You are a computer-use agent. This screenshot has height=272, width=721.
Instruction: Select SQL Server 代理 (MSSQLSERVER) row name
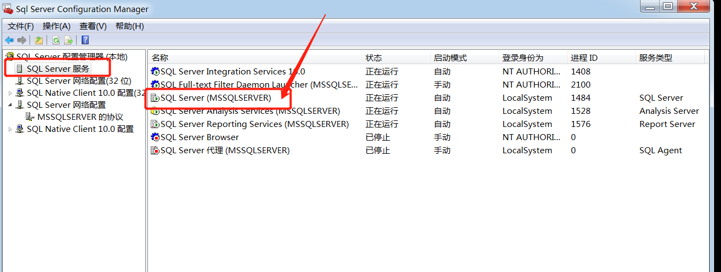tap(225, 151)
